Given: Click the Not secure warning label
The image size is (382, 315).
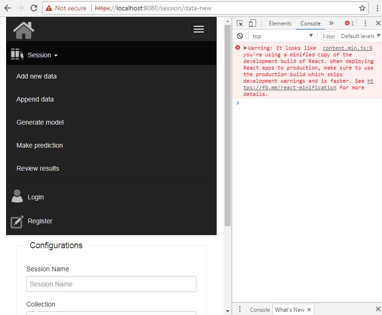Looking at the screenshot, I should coord(70,8).
